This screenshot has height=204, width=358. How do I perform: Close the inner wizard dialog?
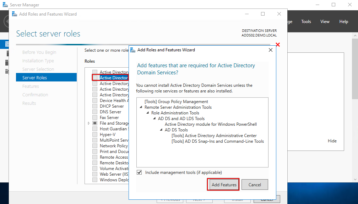[271, 50]
